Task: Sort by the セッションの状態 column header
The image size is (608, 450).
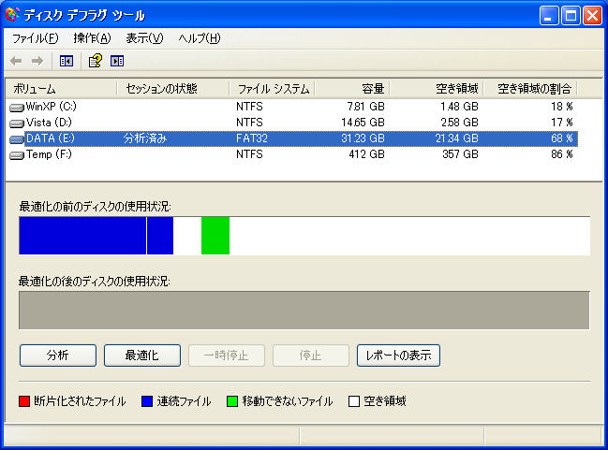Action: [173, 89]
